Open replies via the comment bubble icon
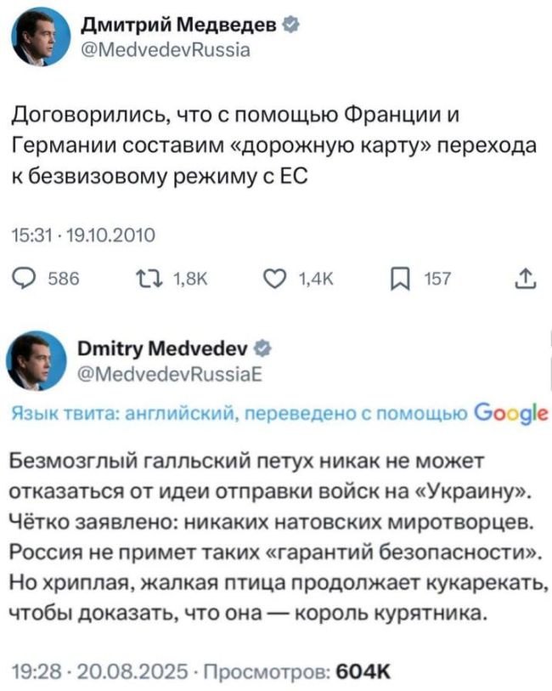This screenshot has width=552, height=691. coord(25,276)
